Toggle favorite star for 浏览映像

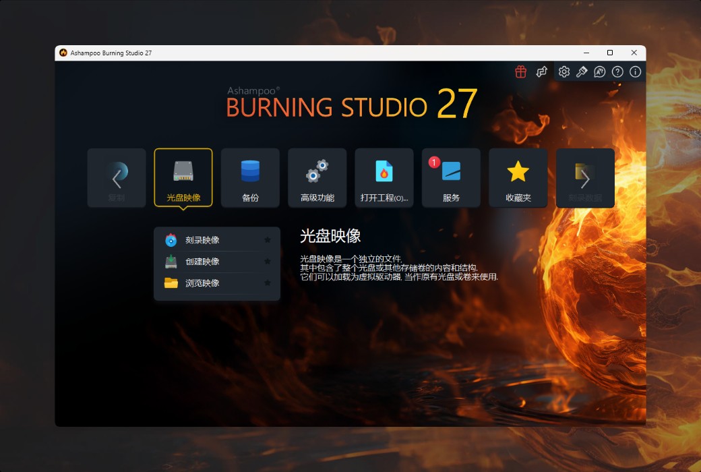tap(267, 283)
